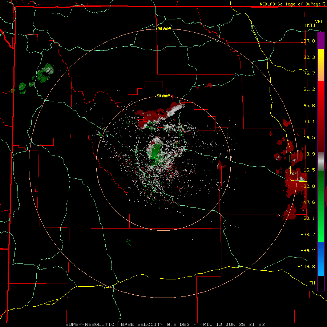Click the TH threshold label
The width and height of the screenshot is (327, 327).
click(312, 283)
